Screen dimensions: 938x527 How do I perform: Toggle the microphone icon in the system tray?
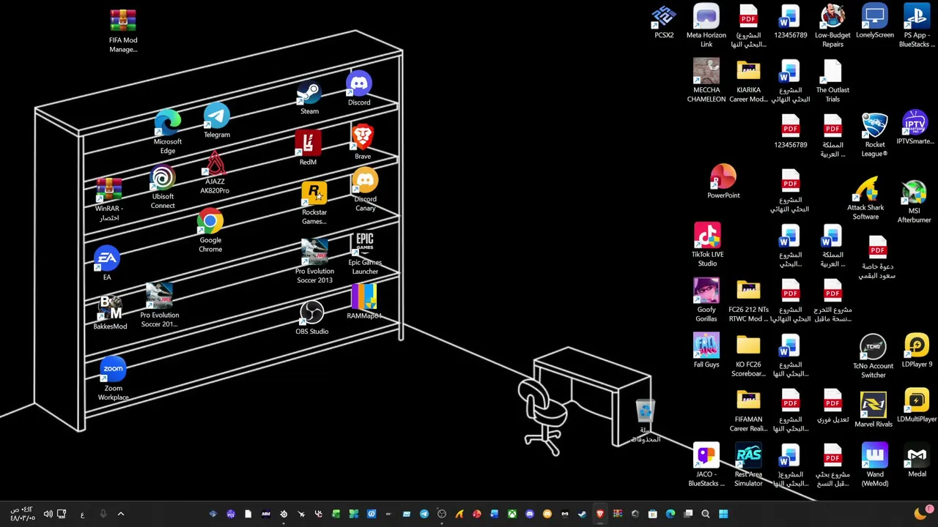click(103, 514)
